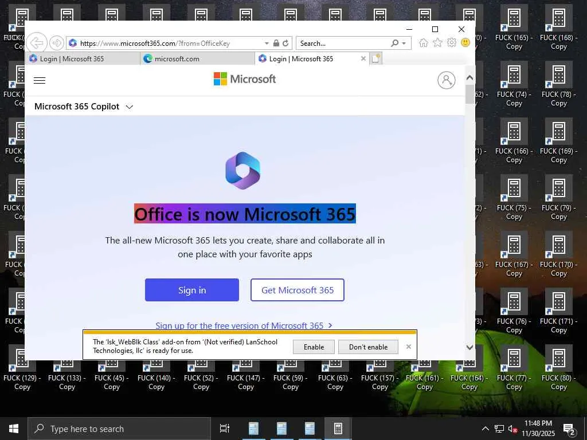Go back with the browser back arrow
This screenshot has height=440, width=587.
click(x=37, y=43)
